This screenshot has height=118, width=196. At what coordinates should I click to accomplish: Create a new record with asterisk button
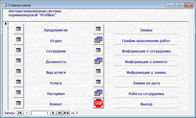66,113
